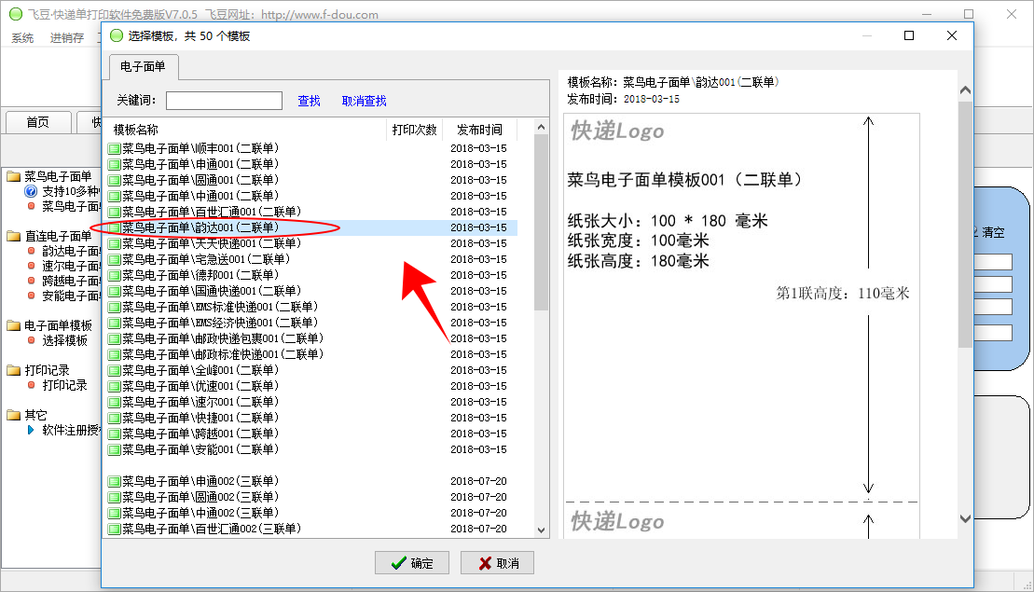This screenshot has height=592, width=1034.
Task: Close the 选择模板 dialog
Action: click(952, 35)
